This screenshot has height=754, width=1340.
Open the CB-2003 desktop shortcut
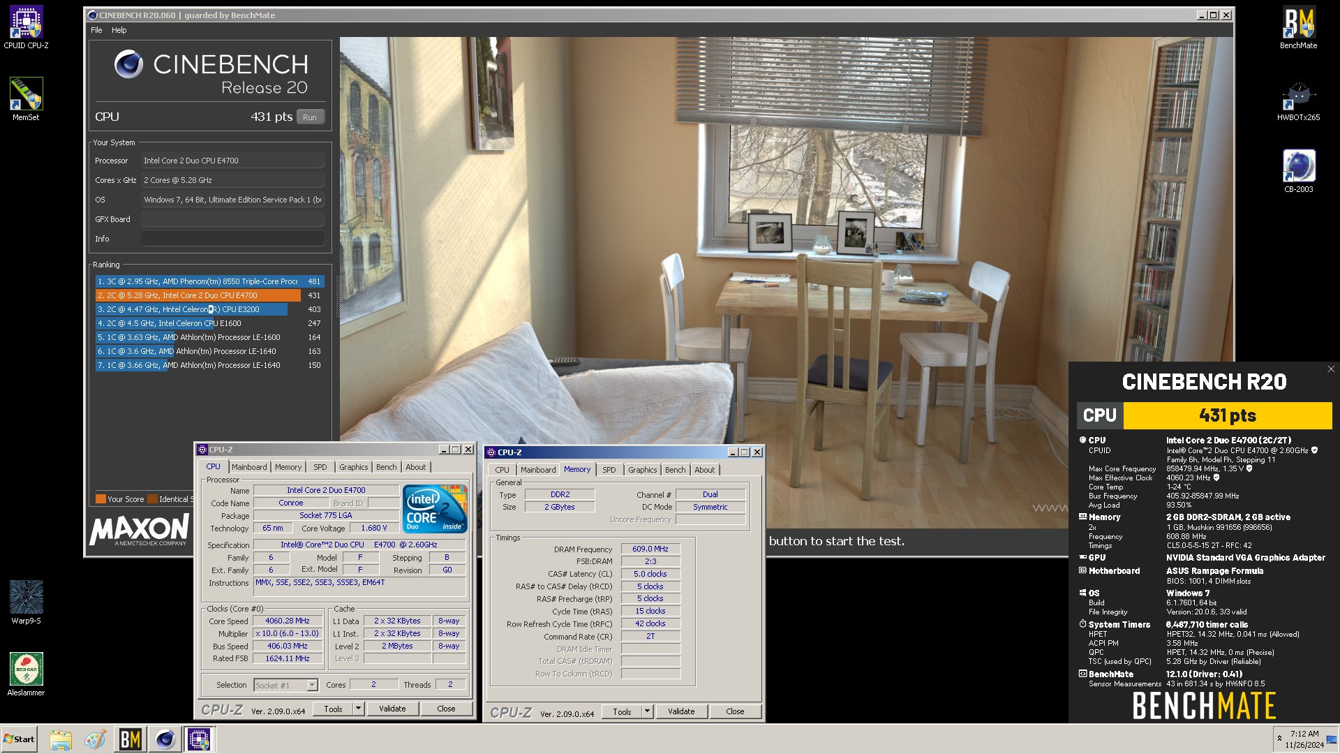[1298, 171]
